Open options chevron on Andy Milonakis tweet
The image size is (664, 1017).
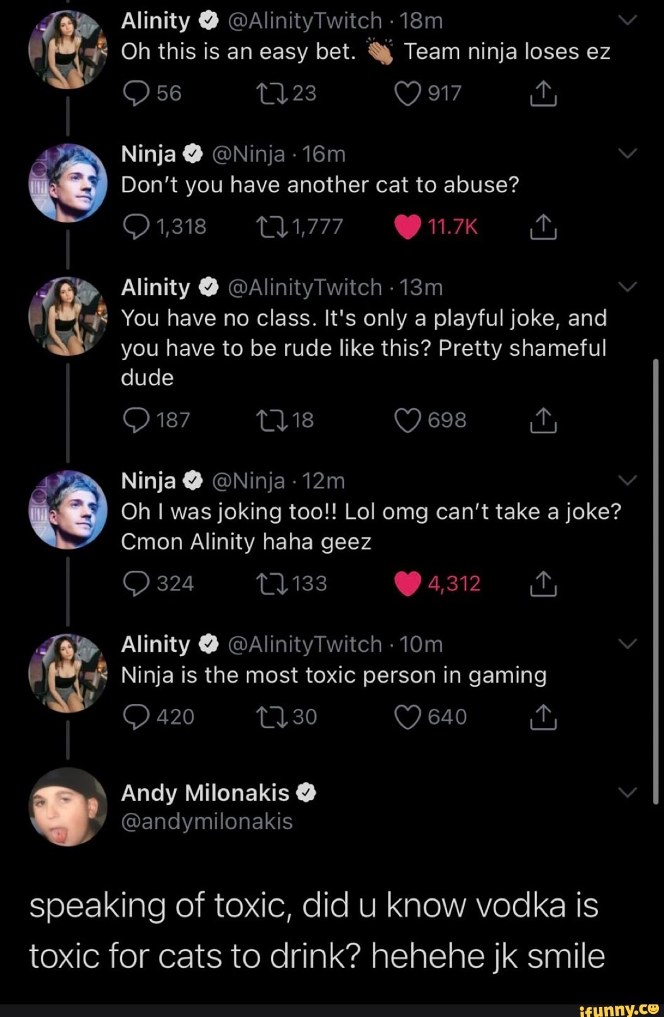628,792
